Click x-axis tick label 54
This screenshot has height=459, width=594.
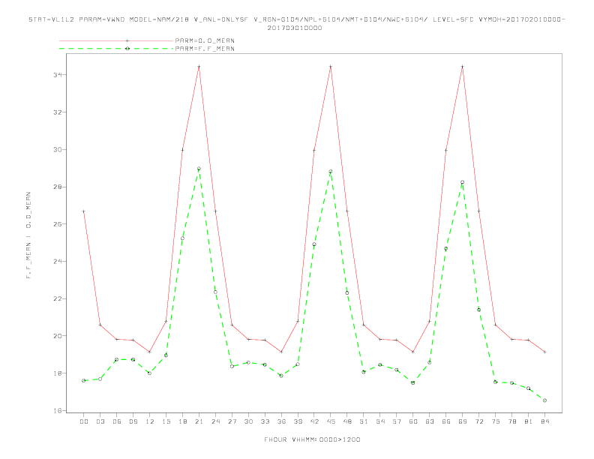point(380,421)
